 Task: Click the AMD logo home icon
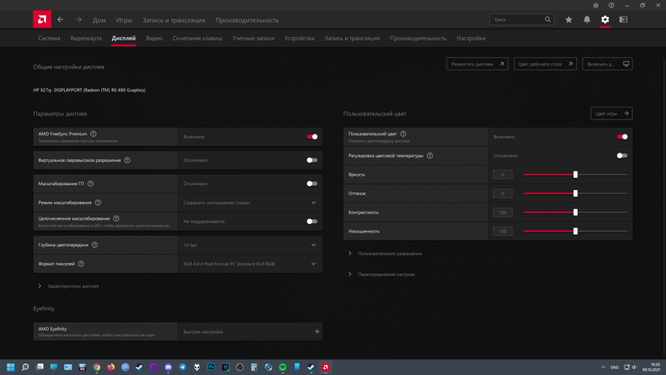click(x=42, y=19)
